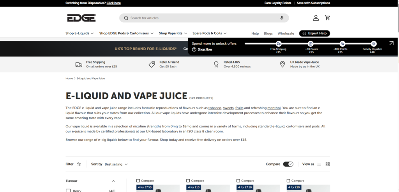
Task: Go to Home breadcrumb
Action: [69, 78]
